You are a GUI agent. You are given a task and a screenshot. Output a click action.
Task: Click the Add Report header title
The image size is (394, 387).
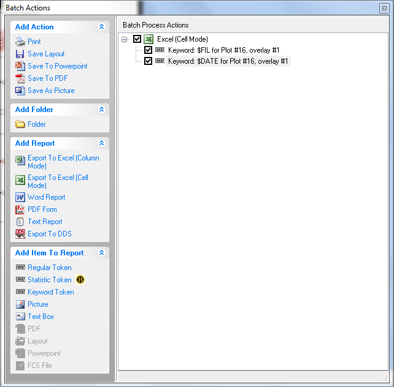35,143
